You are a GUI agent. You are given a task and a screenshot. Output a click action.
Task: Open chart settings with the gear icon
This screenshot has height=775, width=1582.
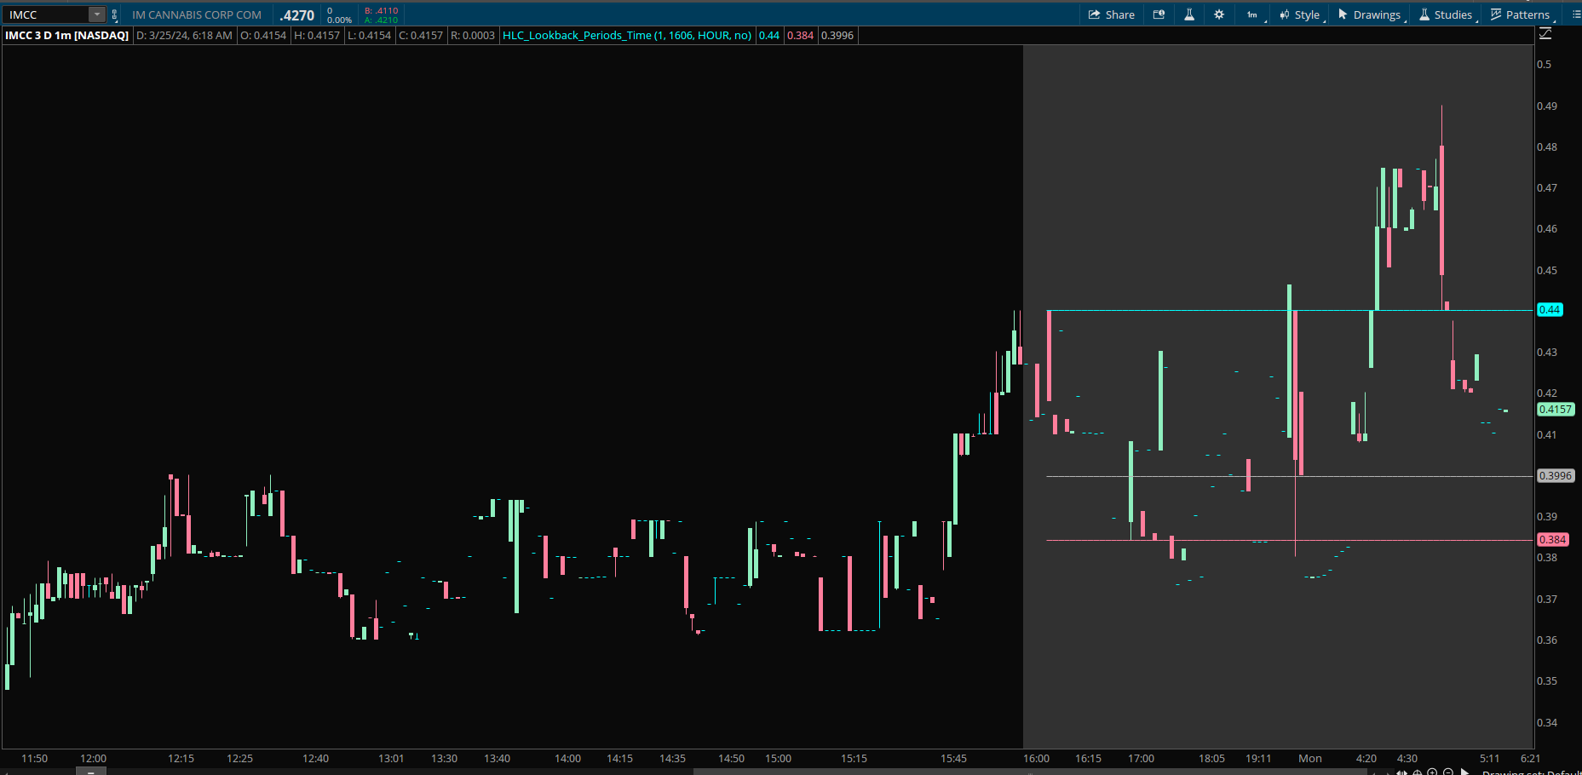tap(1219, 14)
